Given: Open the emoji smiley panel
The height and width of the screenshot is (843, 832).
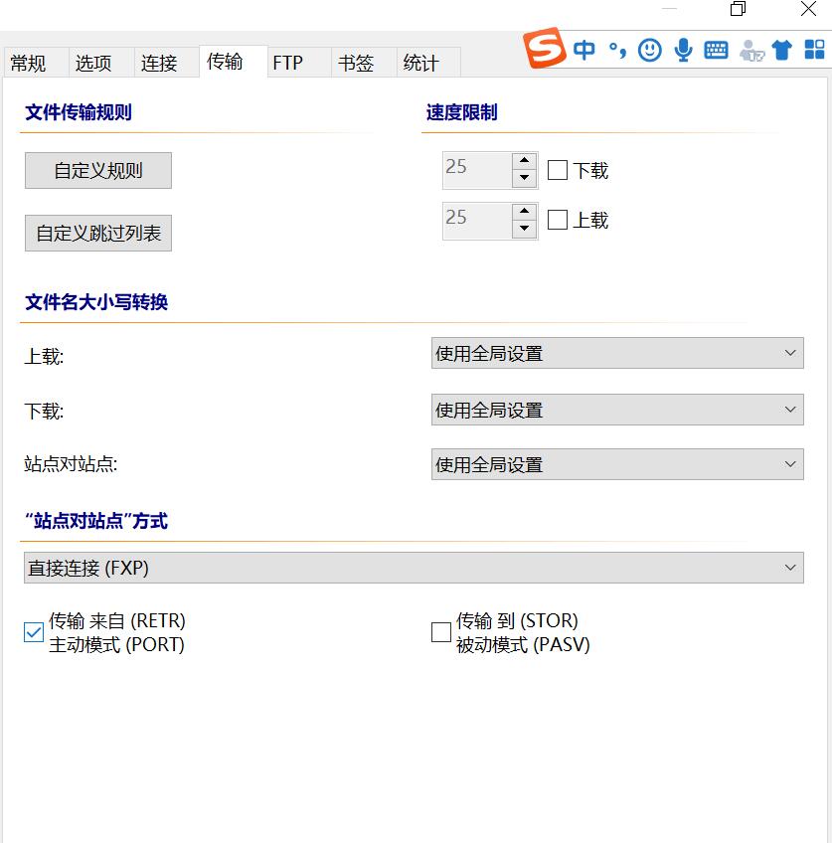Looking at the screenshot, I should 650,50.
